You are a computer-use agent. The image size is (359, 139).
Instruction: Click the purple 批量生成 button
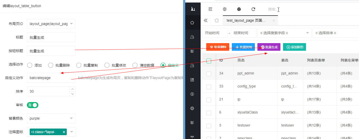(269, 47)
